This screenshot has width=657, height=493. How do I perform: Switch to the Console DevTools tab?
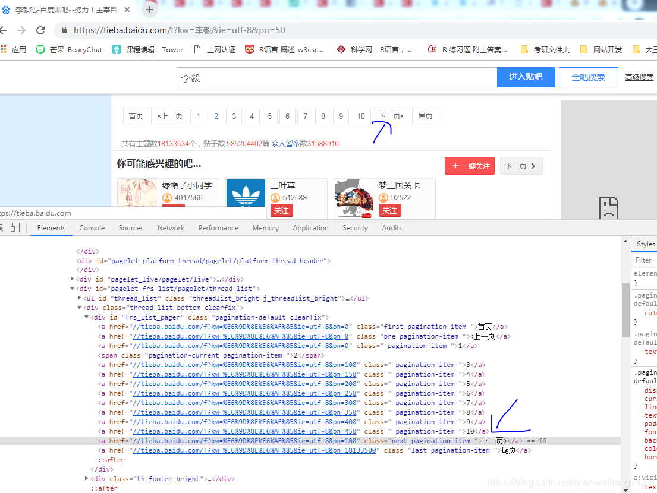pos(92,227)
